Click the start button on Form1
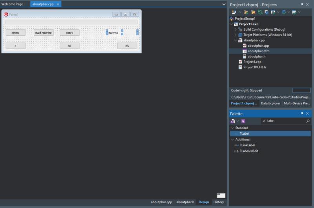 click(x=69, y=33)
